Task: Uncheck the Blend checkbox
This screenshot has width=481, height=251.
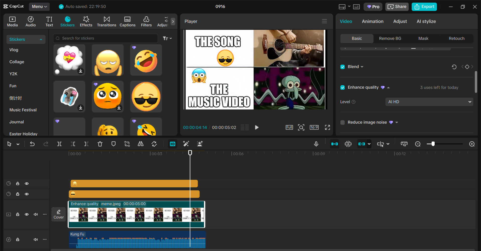Action: coord(342,67)
